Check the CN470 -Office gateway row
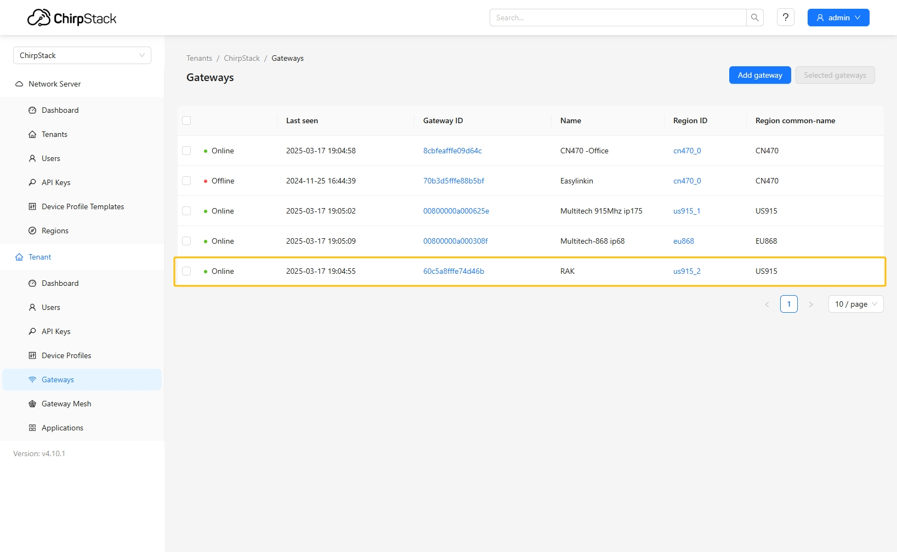Screen dimensions: 897x552 tap(186, 151)
